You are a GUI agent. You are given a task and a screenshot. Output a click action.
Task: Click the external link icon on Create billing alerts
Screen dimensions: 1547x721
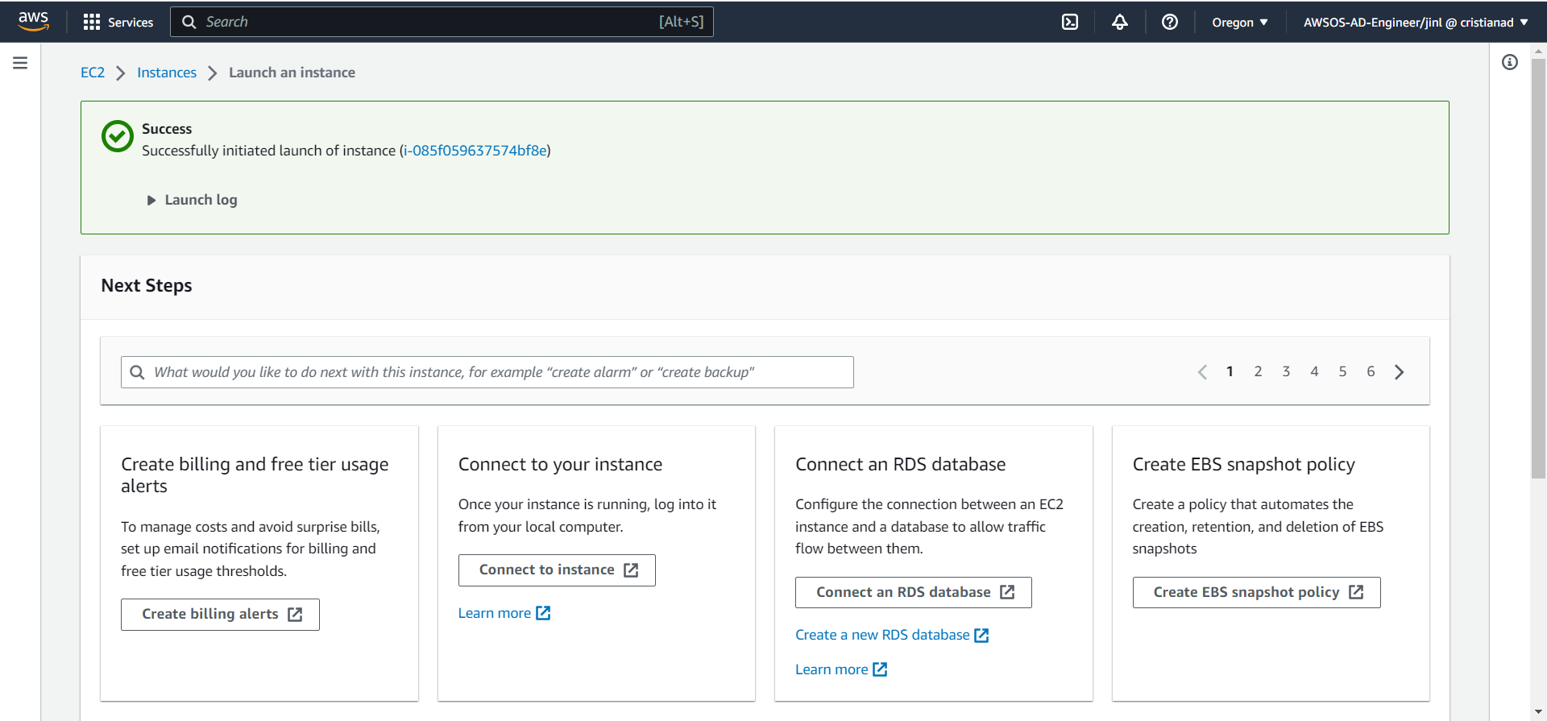(x=295, y=615)
